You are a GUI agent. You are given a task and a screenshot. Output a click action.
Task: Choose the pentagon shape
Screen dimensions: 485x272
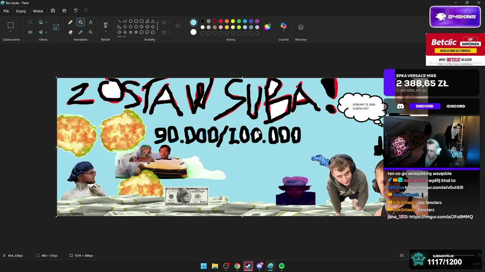coord(130,27)
